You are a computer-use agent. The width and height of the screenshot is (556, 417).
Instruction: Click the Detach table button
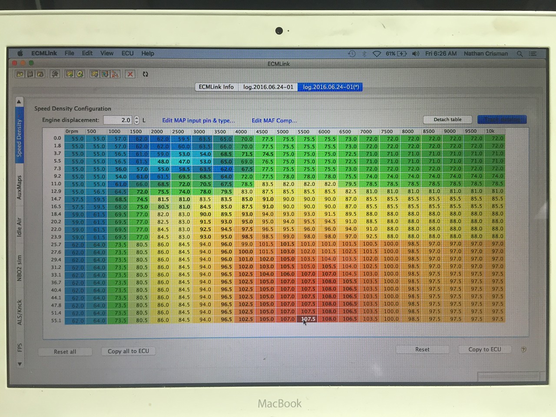pyautogui.click(x=447, y=119)
